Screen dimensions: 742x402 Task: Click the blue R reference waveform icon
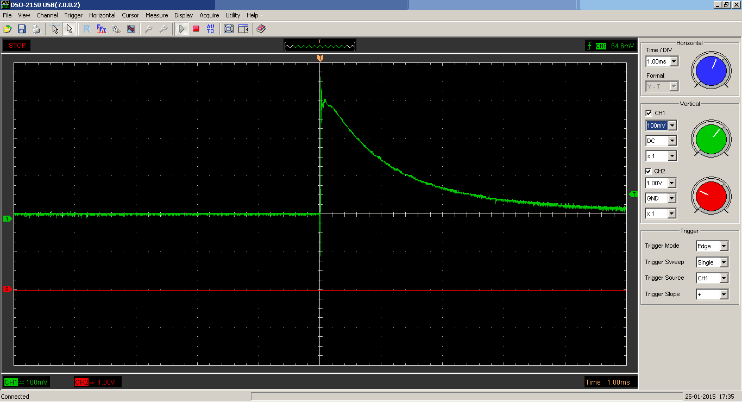click(87, 29)
